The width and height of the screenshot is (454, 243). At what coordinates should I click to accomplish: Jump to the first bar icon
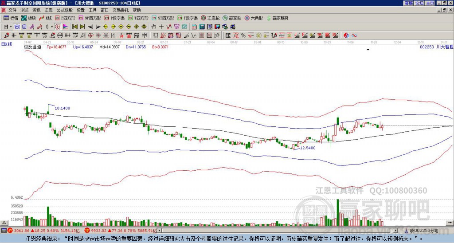74,27
